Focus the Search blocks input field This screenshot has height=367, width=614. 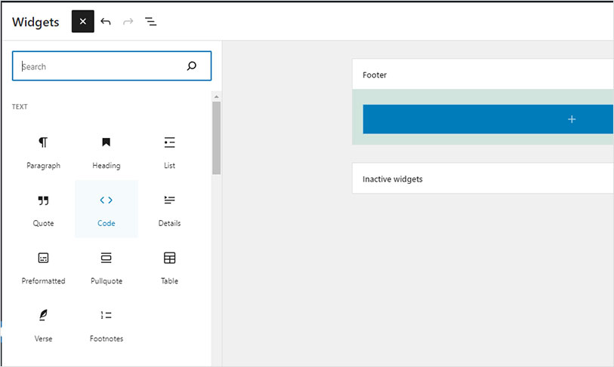tap(112, 66)
